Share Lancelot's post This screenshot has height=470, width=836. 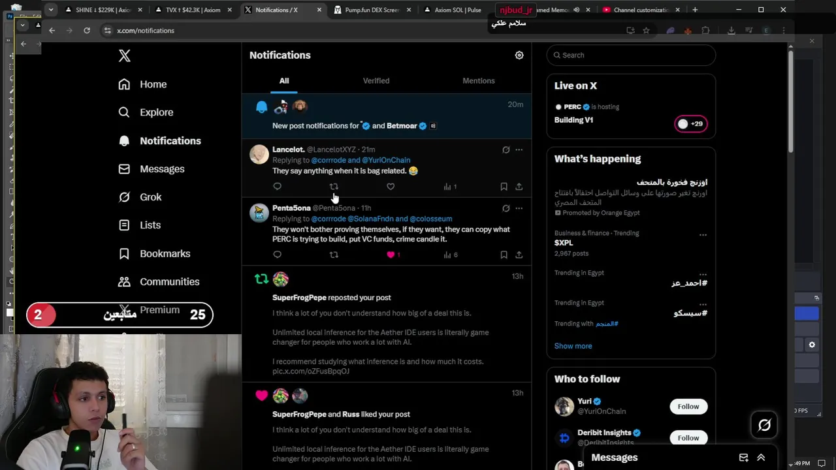click(x=519, y=187)
